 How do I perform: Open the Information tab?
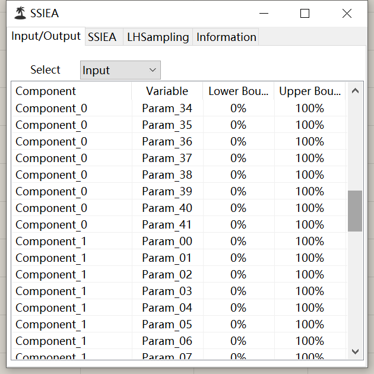coord(226,37)
